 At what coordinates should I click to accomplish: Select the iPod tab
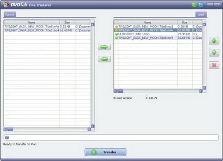pyautogui.click(x=201, y=15)
